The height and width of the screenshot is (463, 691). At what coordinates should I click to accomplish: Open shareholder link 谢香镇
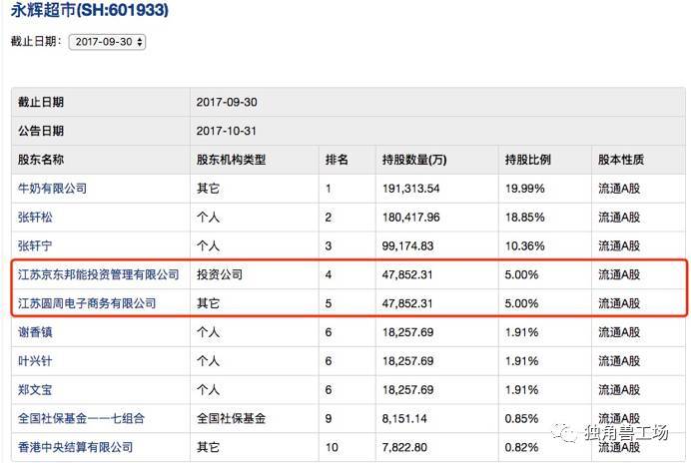35,332
